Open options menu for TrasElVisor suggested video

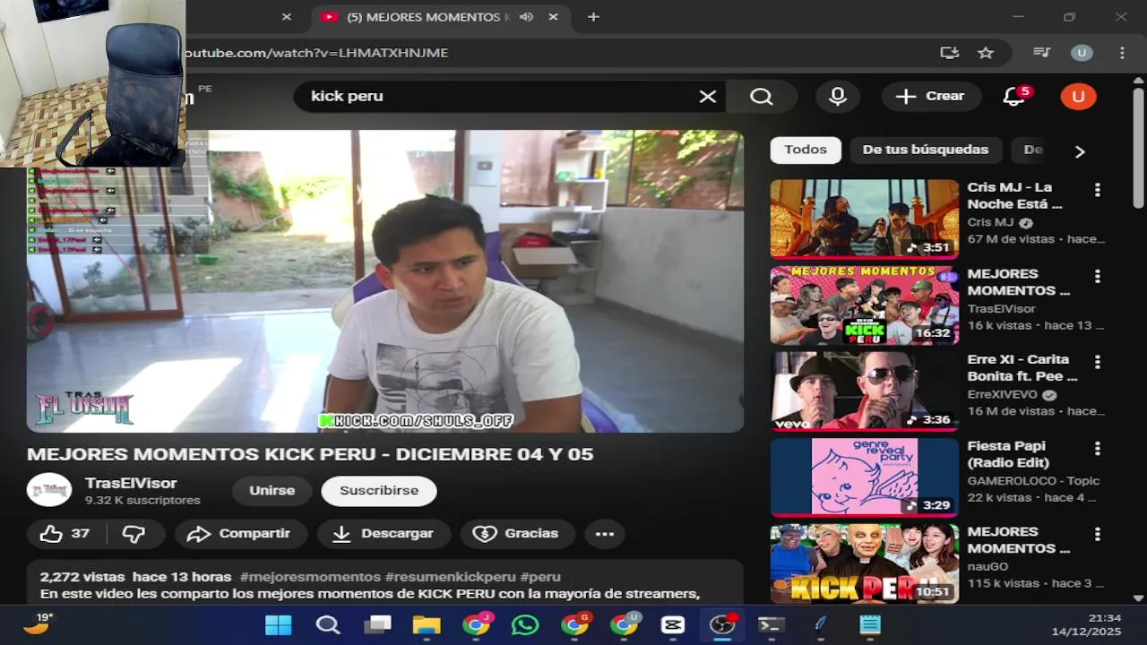pyautogui.click(x=1097, y=276)
